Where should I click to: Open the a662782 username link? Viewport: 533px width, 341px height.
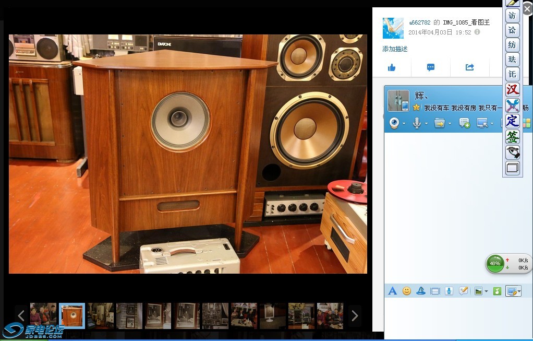pos(419,22)
